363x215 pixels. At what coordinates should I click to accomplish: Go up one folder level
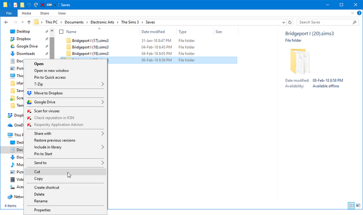tap(29, 22)
